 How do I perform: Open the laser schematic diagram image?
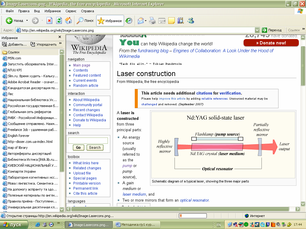tap(223, 145)
